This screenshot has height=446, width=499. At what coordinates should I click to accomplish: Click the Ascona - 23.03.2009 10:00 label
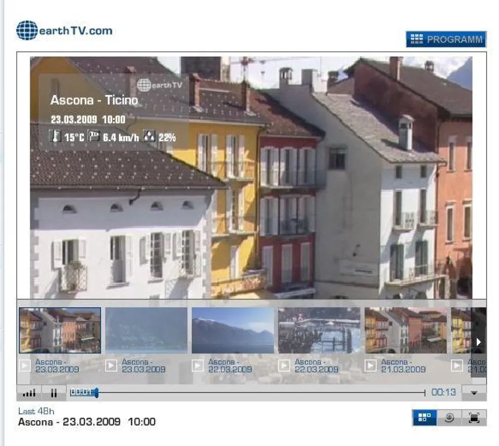87,422
